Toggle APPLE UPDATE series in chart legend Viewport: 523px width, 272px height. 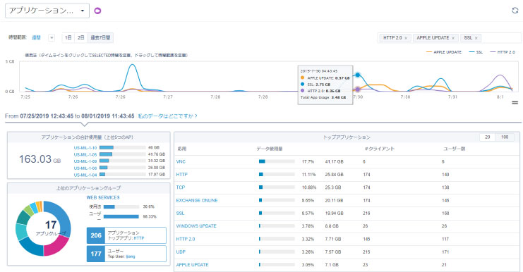pyautogui.click(x=444, y=52)
